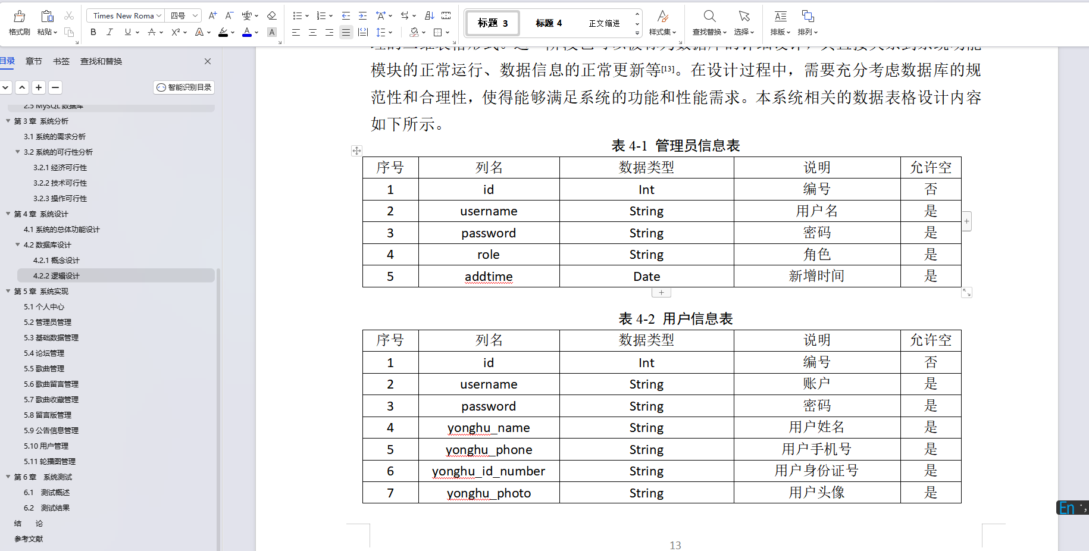The image size is (1089, 551).
Task: Click the plus button in outline toolbar
Action: 39,87
